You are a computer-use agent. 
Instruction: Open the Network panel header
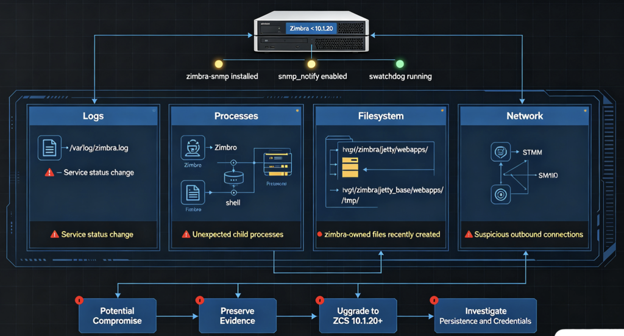(x=525, y=116)
